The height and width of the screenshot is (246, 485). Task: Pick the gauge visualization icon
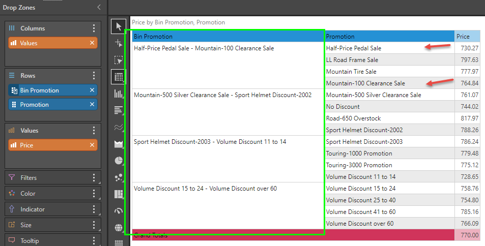(119, 211)
